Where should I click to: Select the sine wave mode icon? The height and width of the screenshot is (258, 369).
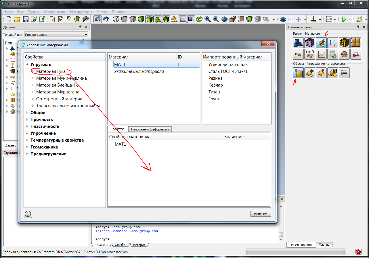(344, 54)
